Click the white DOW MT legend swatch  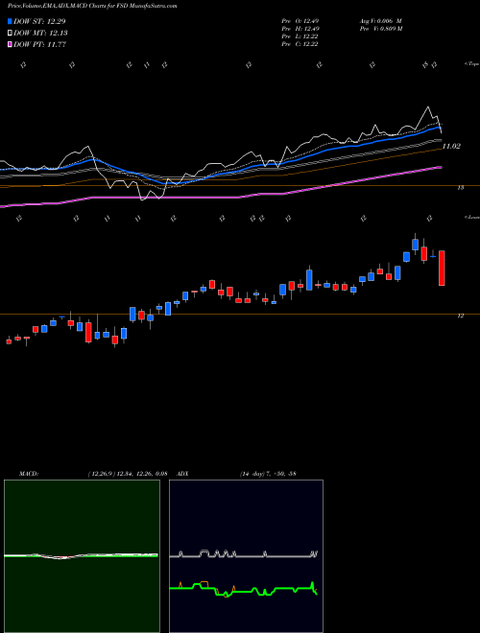click(10, 34)
